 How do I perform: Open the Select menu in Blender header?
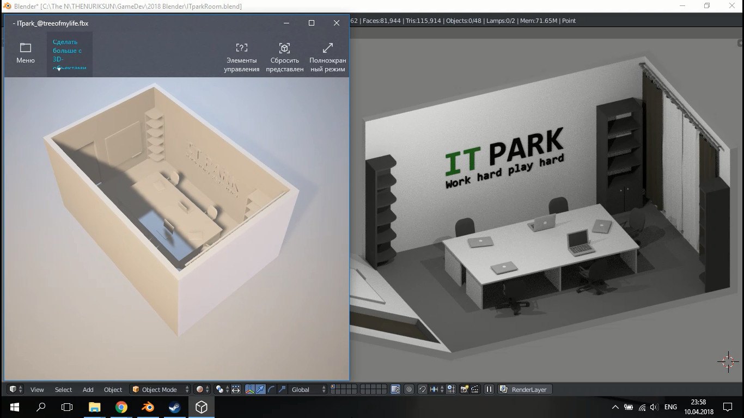point(63,390)
